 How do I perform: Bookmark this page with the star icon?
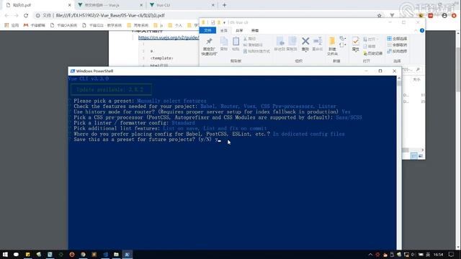point(380,16)
